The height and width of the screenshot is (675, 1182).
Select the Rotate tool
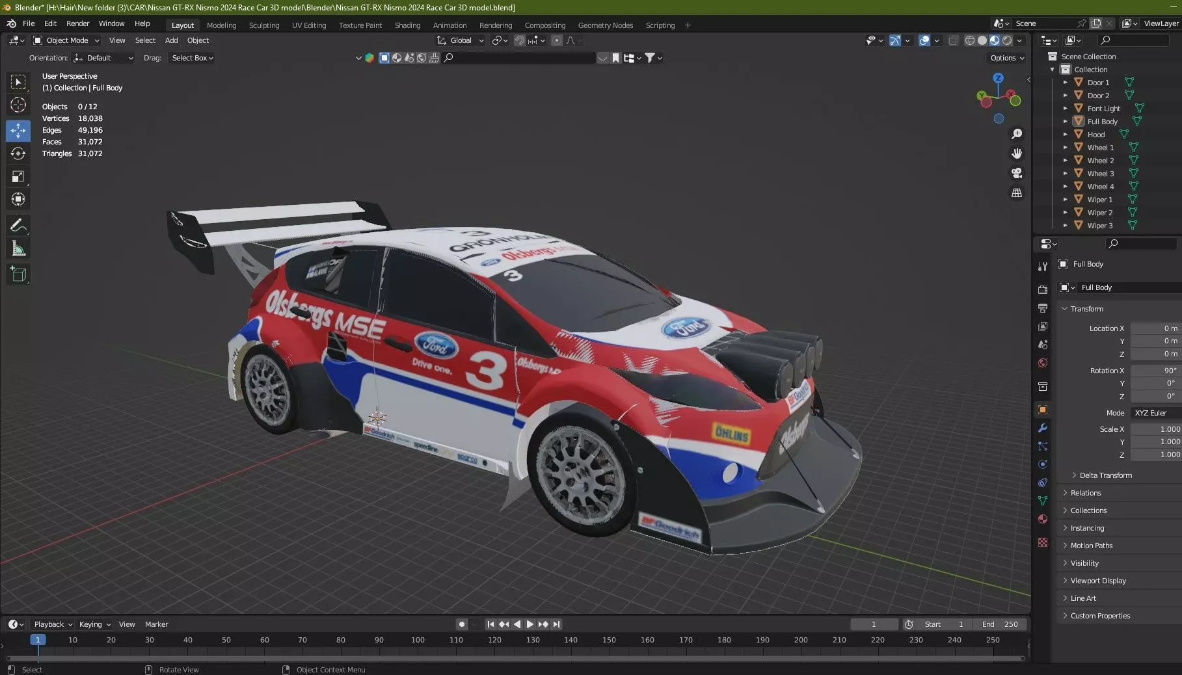point(18,153)
